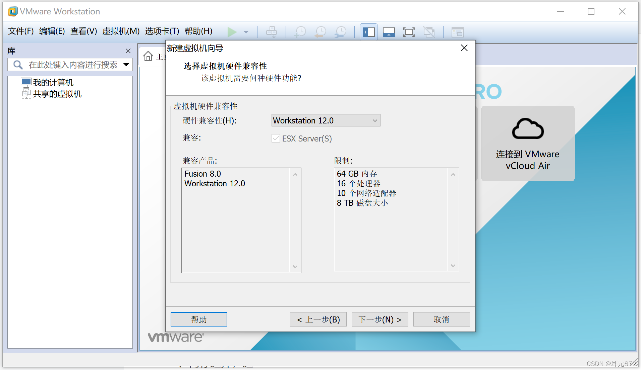Image resolution: width=641 pixels, height=370 pixels.
Task: Select 10 个网络适配器 in the limits list
Action: 367,193
